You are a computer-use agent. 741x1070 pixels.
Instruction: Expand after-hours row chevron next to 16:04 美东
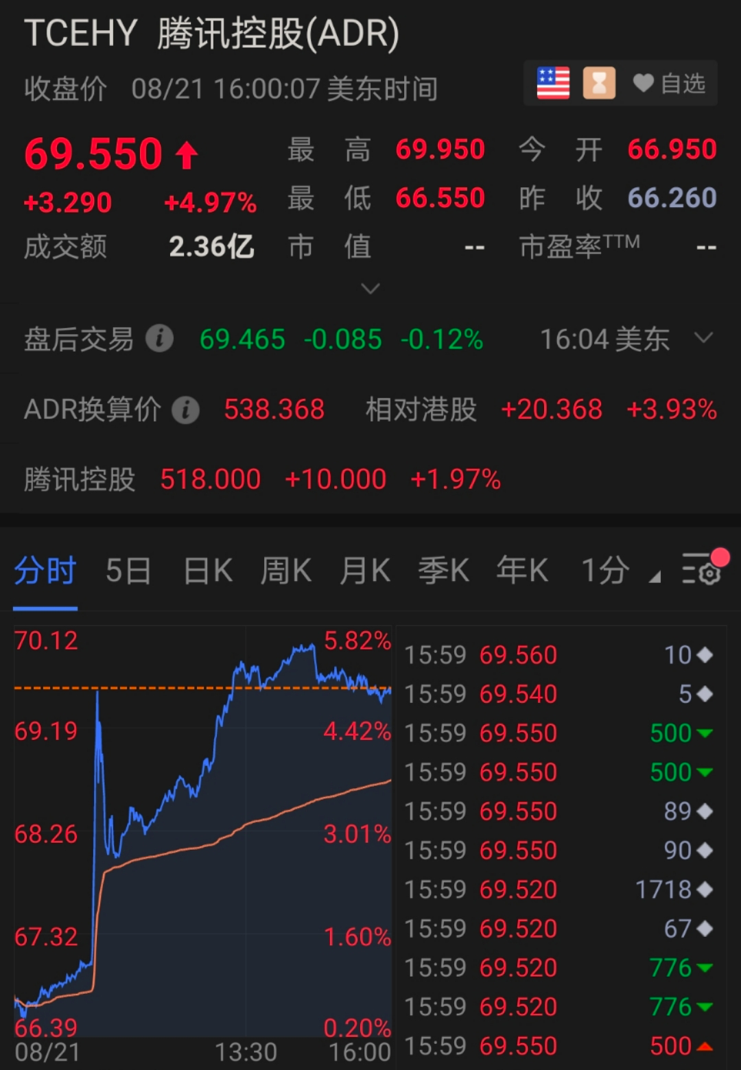pyautogui.click(x=704, y=337)
